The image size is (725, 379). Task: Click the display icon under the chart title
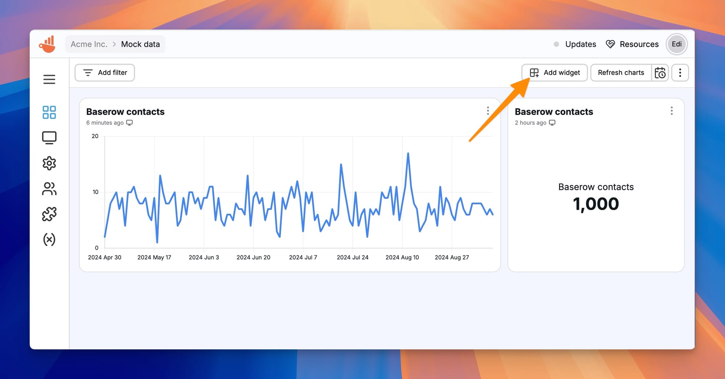pyautogui.click(x=129, y=123)
